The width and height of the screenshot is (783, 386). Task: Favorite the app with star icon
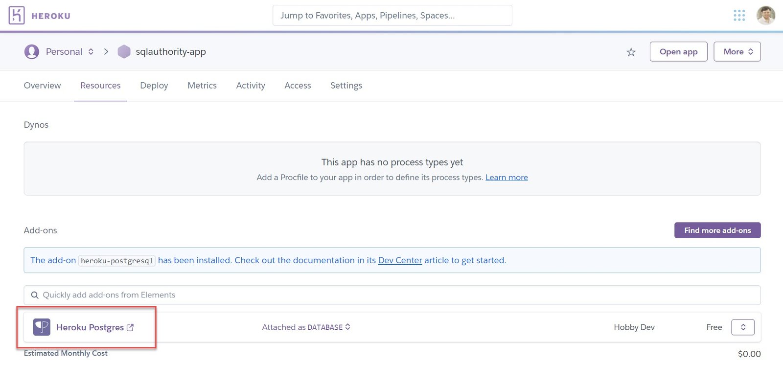click(631, 52)
